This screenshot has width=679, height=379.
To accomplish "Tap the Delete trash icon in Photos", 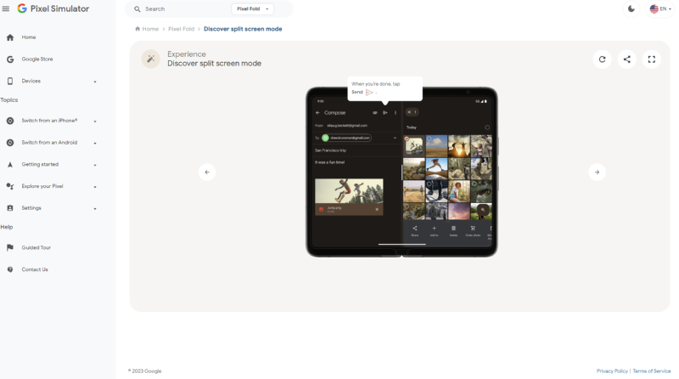I will [453, 229].
